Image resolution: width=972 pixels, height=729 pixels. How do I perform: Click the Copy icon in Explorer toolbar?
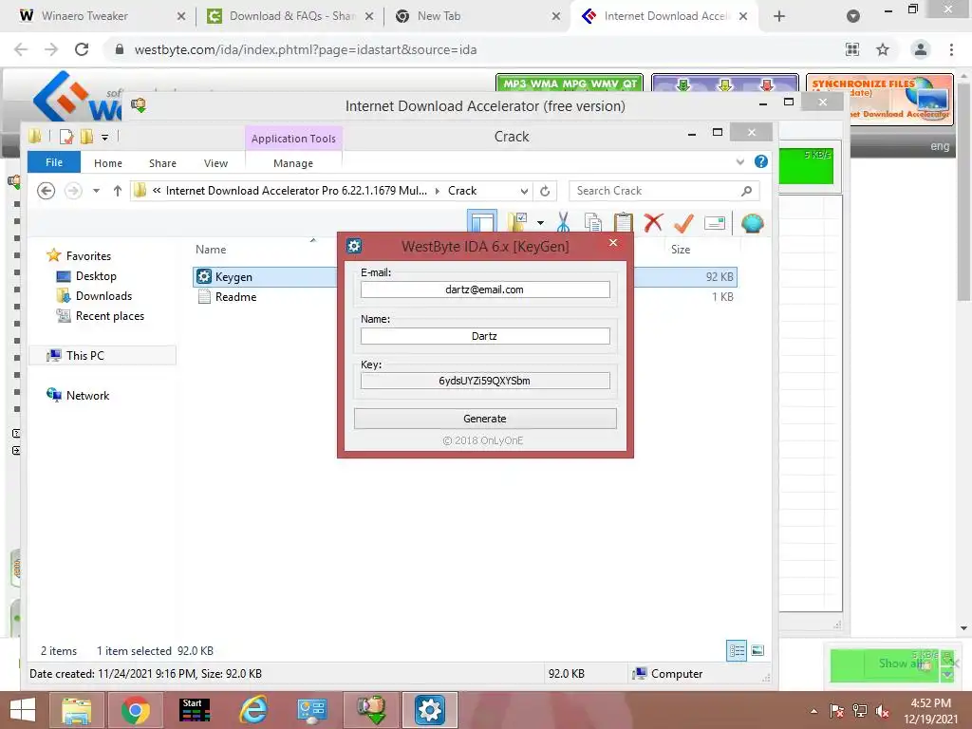click(x=592, y=222)
